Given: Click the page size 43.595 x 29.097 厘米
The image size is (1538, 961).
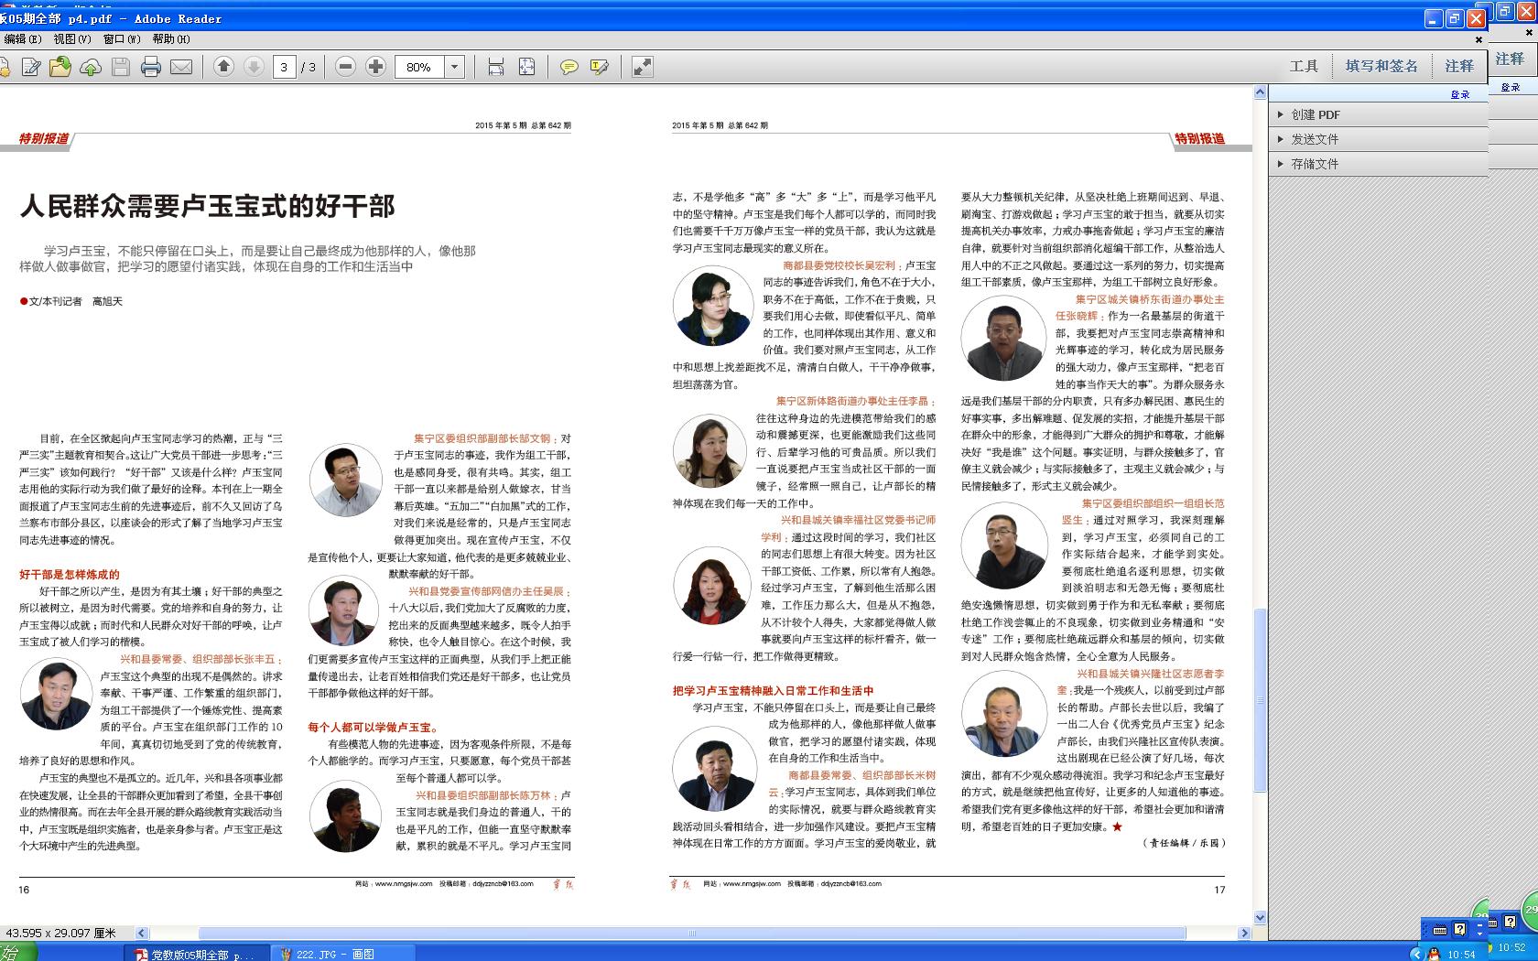Looking at the screenshot, I should tap(61, 933).
